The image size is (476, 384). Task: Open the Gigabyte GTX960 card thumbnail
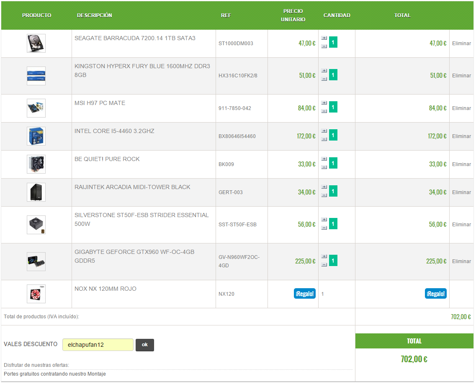(36, 261)
